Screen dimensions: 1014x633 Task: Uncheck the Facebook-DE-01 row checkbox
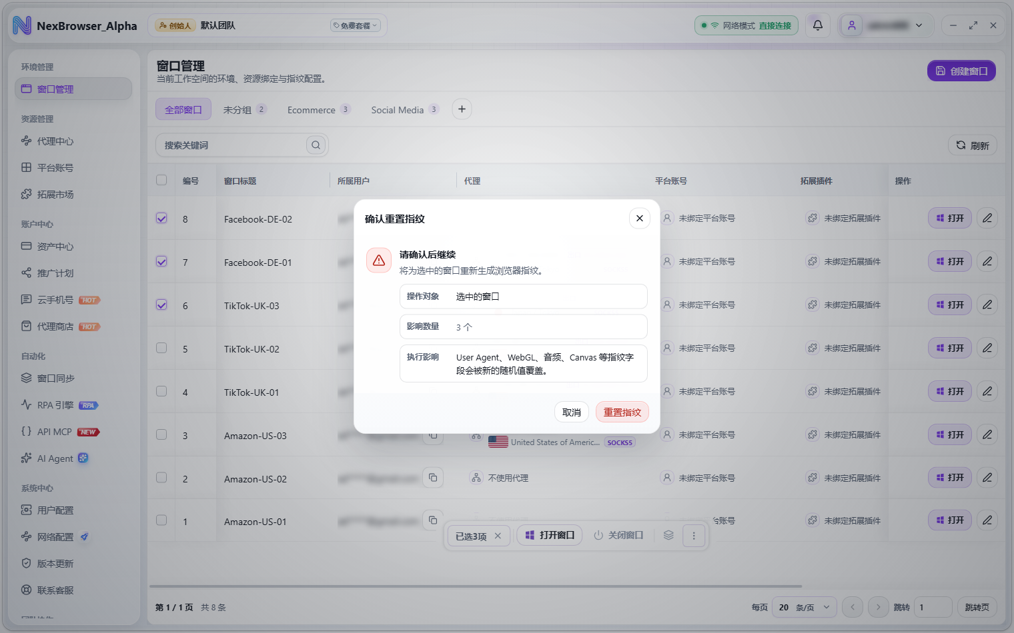(x=161, y=261)
